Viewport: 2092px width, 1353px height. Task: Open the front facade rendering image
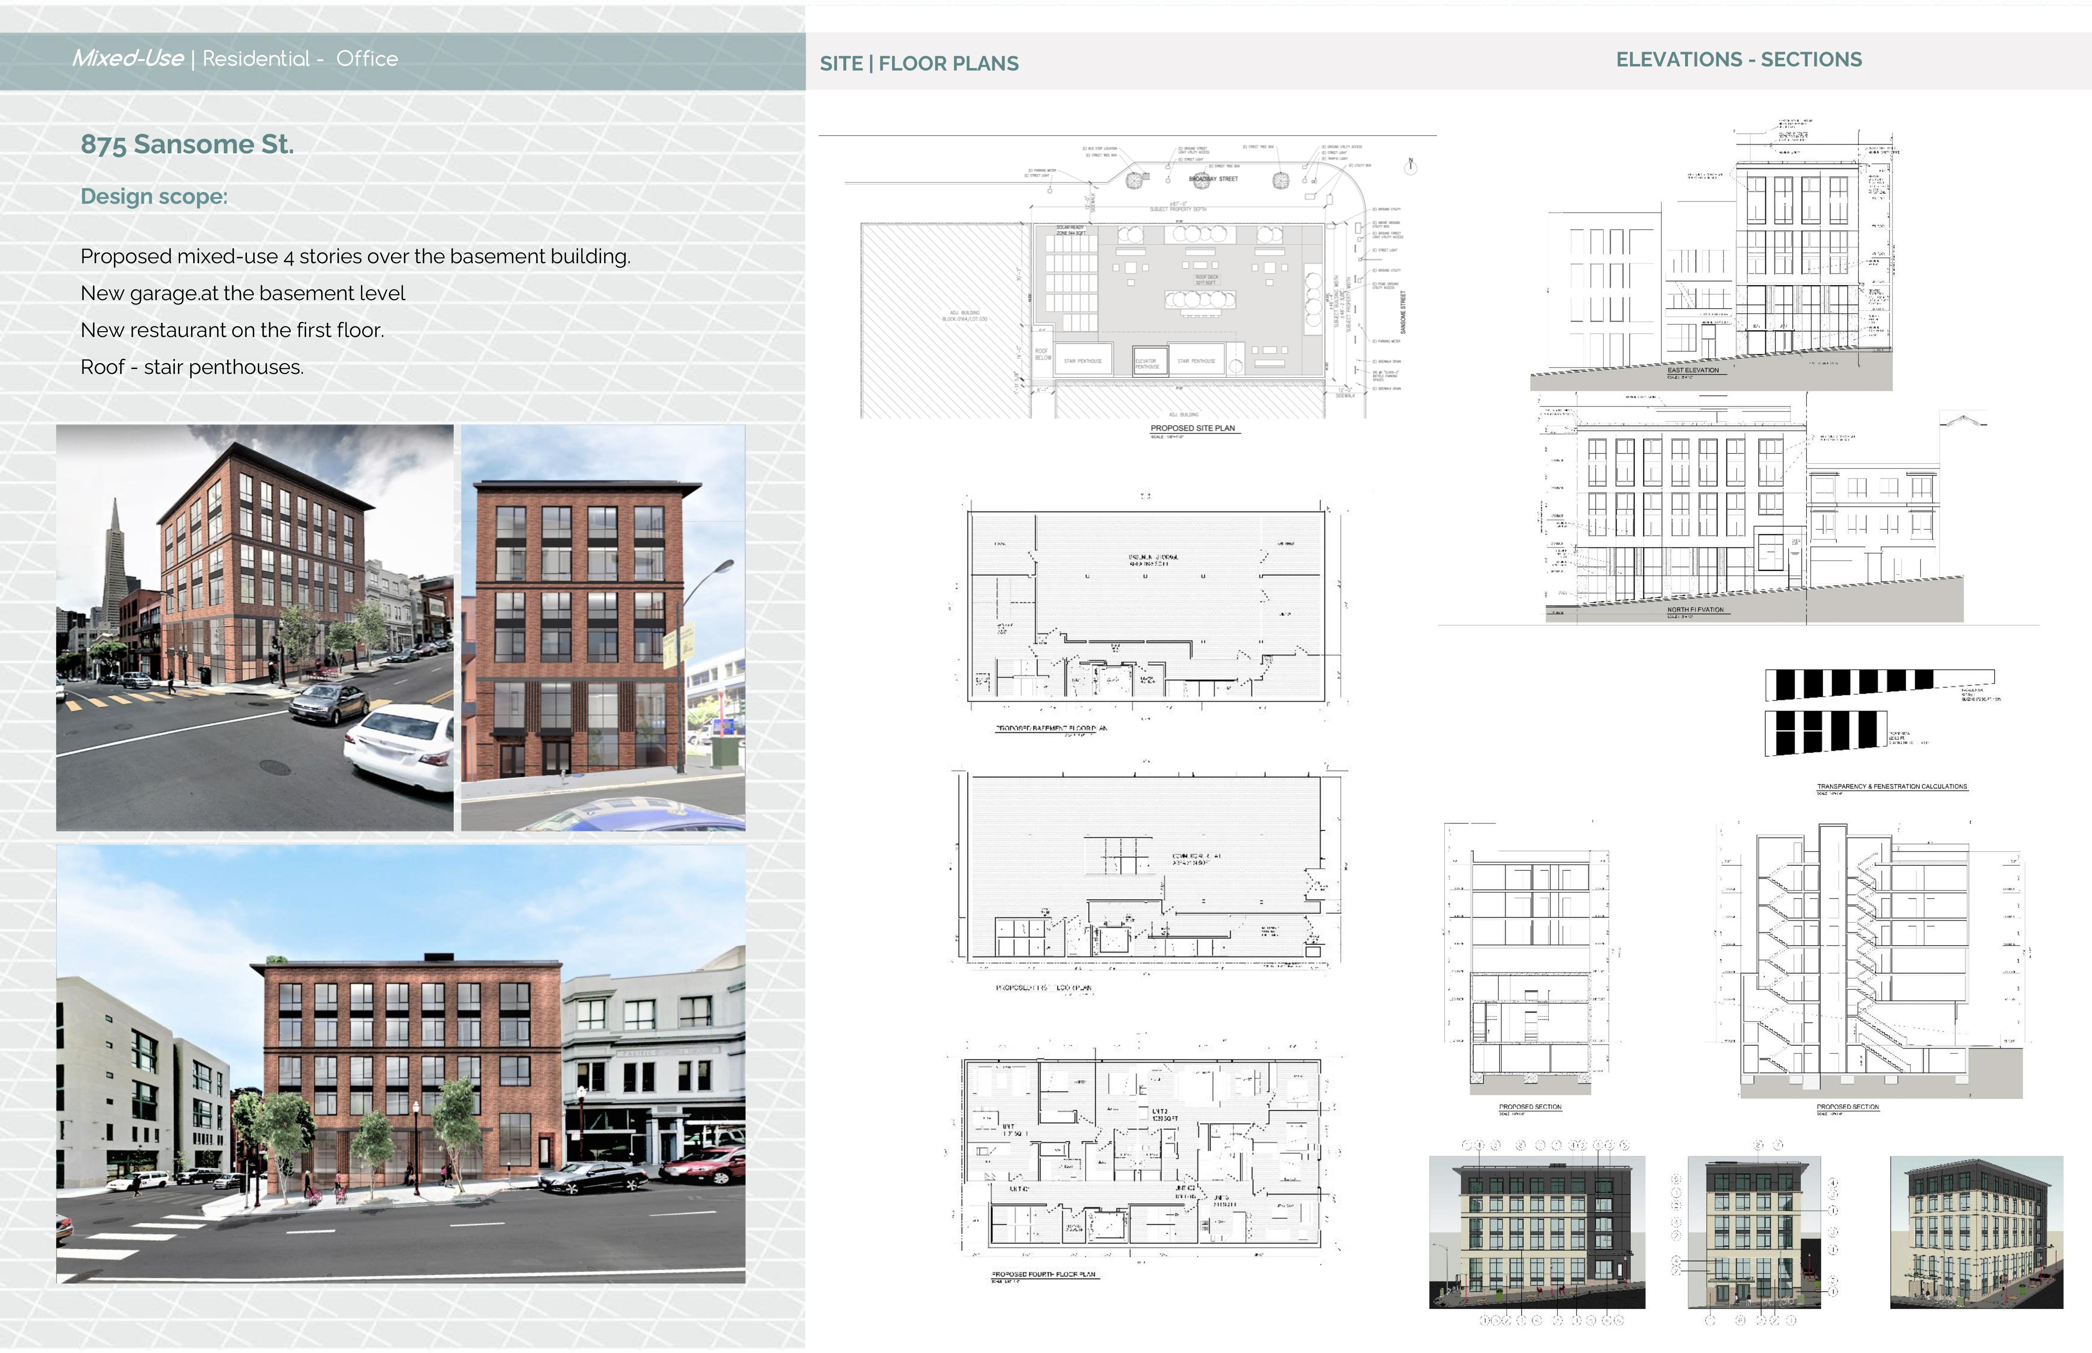[x=603, y=627]
